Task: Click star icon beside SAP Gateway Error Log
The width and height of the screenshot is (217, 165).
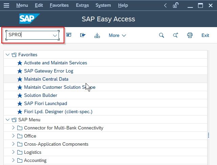Action: [x=20, y=71]
